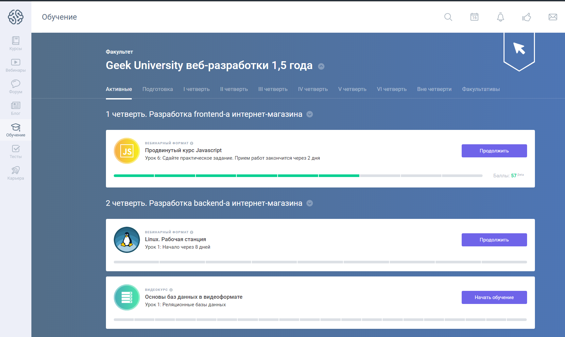Open Форум in the sidebar
The image size is (565, 337).
tap(16, 87)
